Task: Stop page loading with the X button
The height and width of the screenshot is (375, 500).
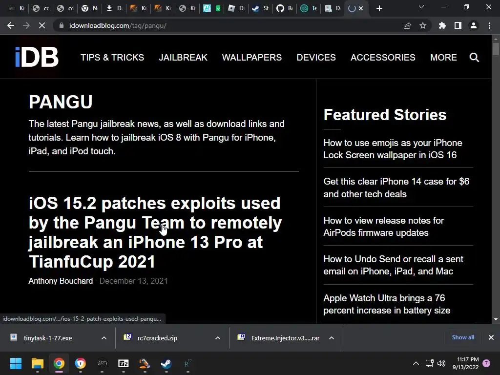Action: pos(42,25)
